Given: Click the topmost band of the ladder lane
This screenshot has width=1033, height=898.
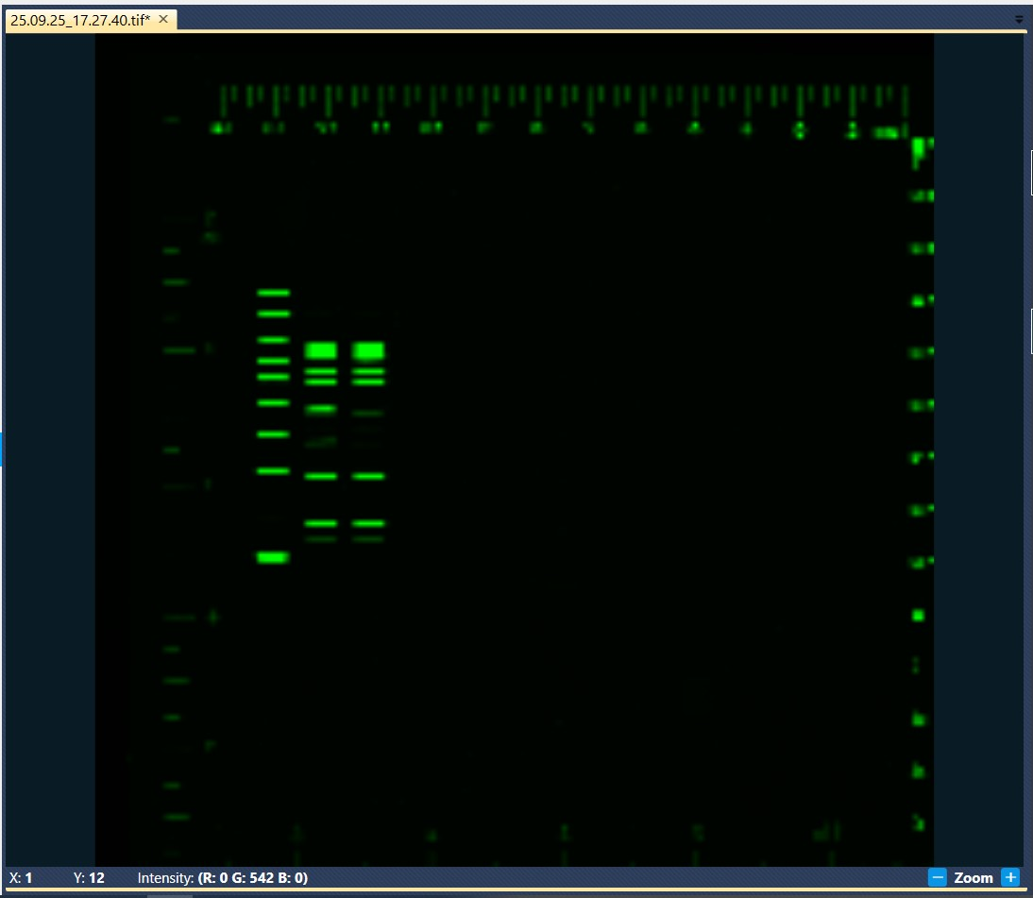Looking at the screenshot, I should click(x=274, y=293).
